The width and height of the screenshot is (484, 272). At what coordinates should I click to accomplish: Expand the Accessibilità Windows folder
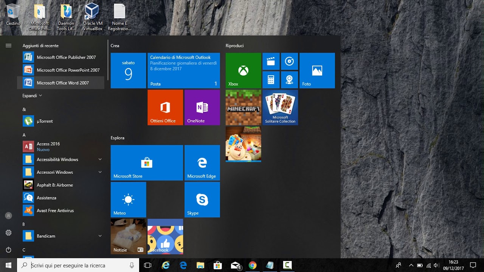click(60, 159)
